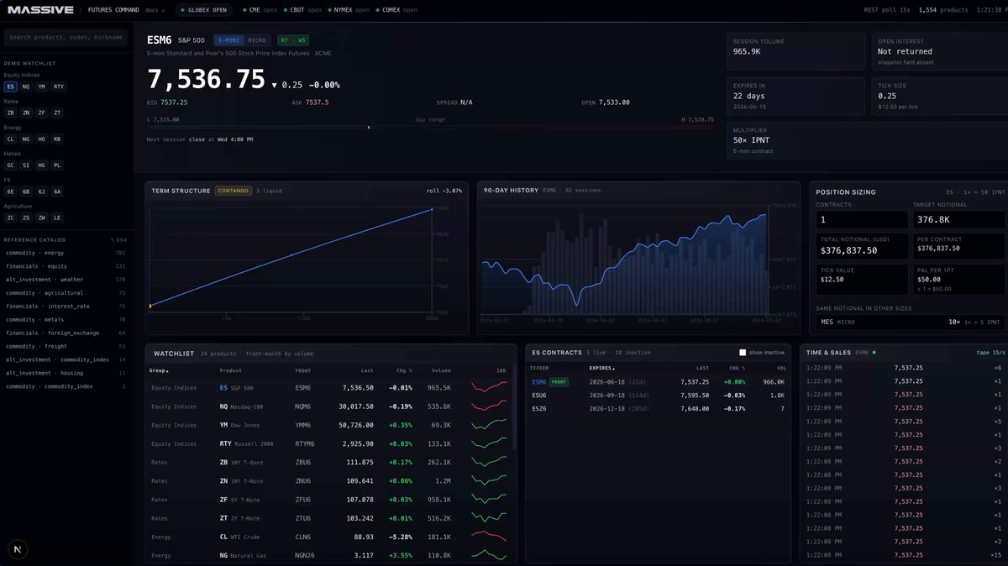The width and height of the screenshot is (1008, 566).
Task: Open the ESM6 front contract row
Action: [x=659, y=381]
